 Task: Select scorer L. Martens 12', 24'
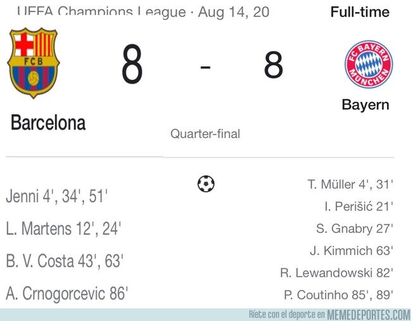(x=63, y=229)
